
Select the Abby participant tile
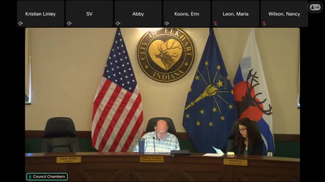tap(138, 14)
